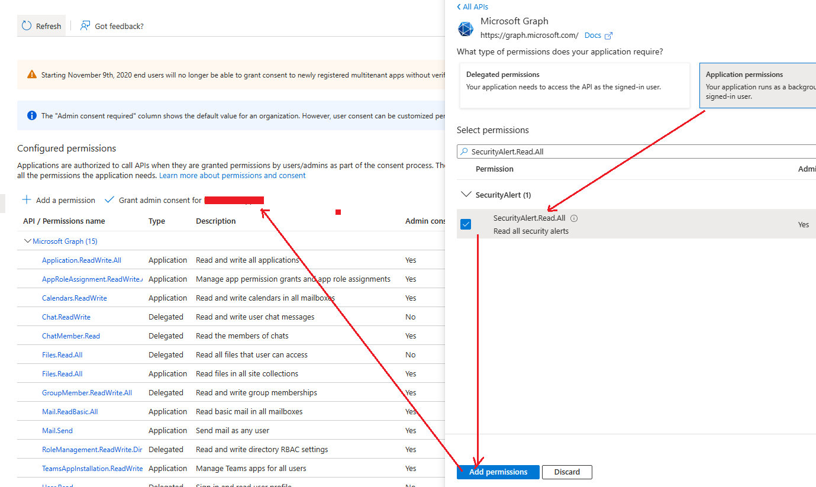Select 'Read all files that user can access'

point(251,355)
